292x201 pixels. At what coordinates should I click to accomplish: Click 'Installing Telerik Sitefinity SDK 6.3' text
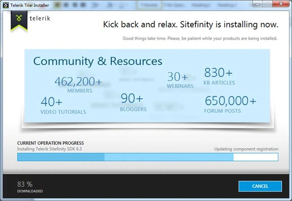click(49, 149)
